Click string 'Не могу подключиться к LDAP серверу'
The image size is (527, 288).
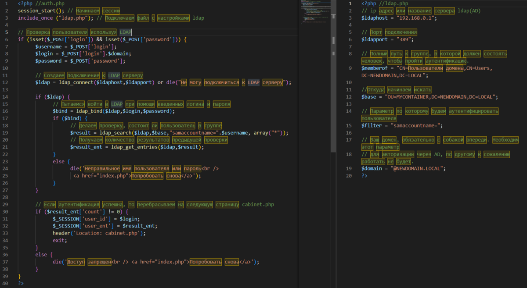[x=232, y=82]
